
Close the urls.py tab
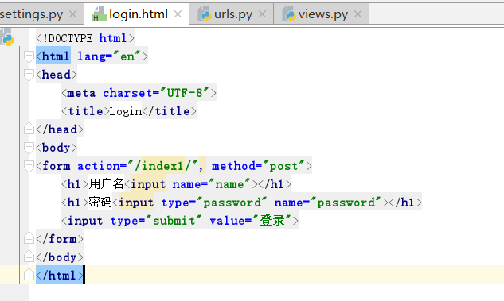(x=262, y=14)
